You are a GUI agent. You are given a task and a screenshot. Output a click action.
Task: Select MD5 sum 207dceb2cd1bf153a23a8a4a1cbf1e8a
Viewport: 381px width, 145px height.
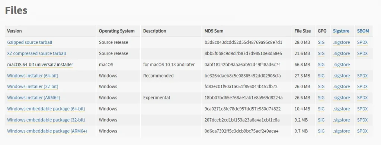[x=242, y=120]
